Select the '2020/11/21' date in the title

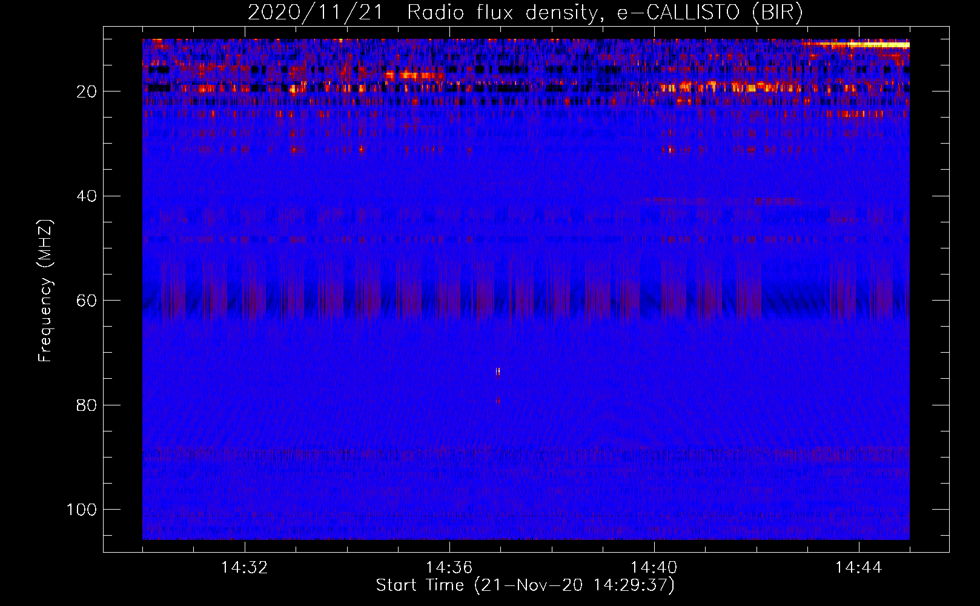pyautogui.click(x=315, y=13)
